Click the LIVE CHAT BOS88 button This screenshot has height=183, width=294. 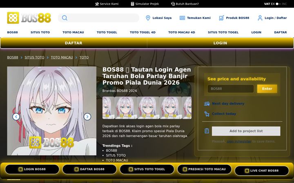coord(262,170)
